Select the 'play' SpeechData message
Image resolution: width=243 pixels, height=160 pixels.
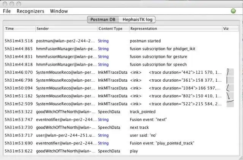coord(121,151)
